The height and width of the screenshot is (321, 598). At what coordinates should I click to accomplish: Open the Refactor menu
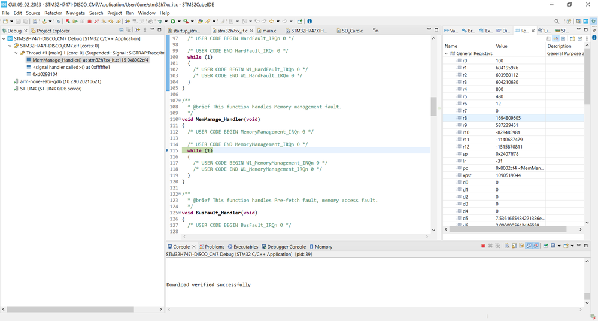[53, 13]
